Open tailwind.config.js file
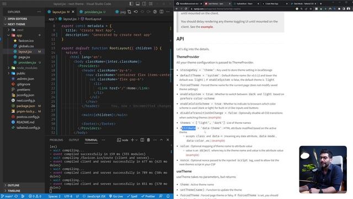 [x=28, y=128]
